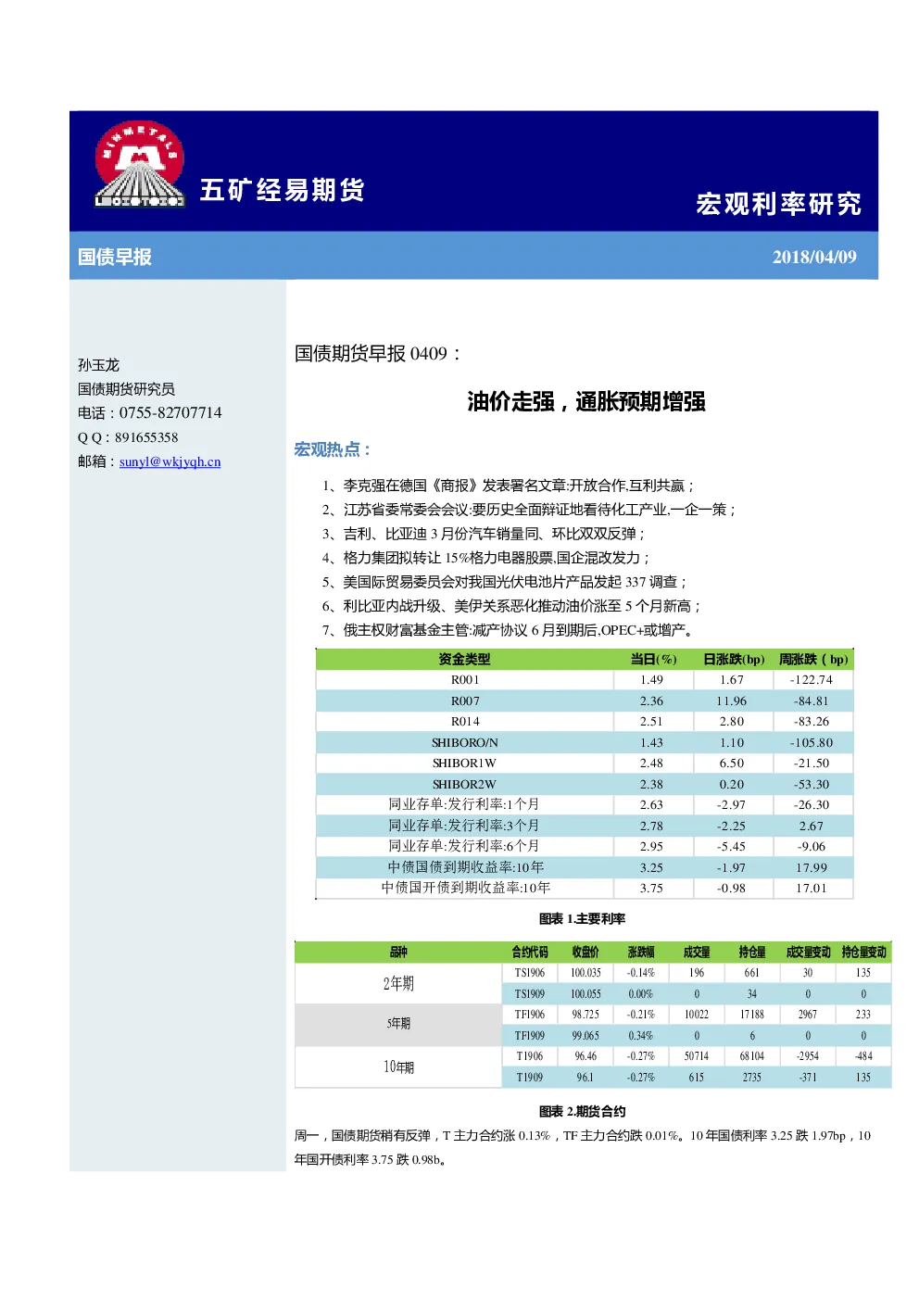Image resolution: width=919 pixels, height=1300 pixels.
Task: Click the 资金类型 column header
Action: click(464, 660)
